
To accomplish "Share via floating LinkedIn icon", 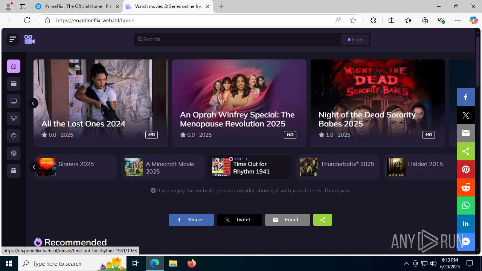I will tap(466, 224).
